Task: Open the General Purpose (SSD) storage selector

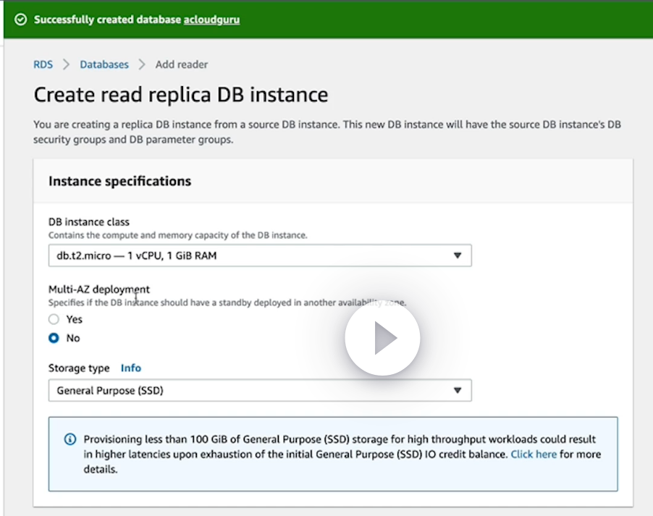Action: click(253, 390)
